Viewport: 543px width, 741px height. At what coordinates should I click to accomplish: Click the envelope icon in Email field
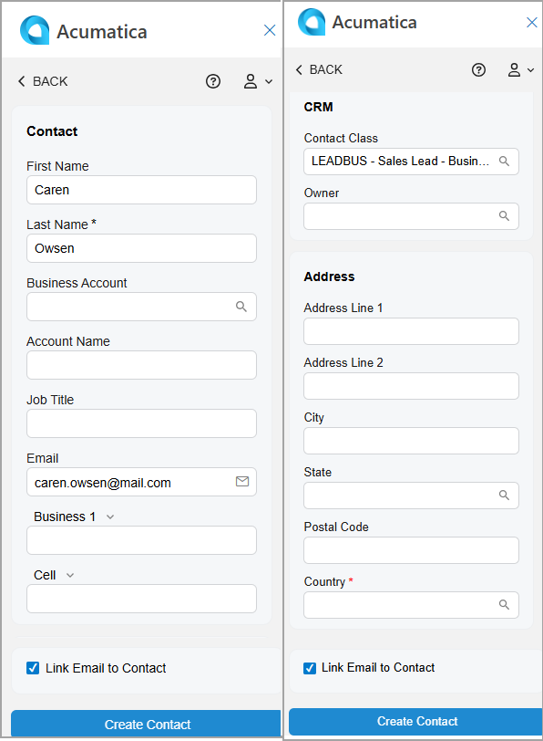click(x=242, y=482)
